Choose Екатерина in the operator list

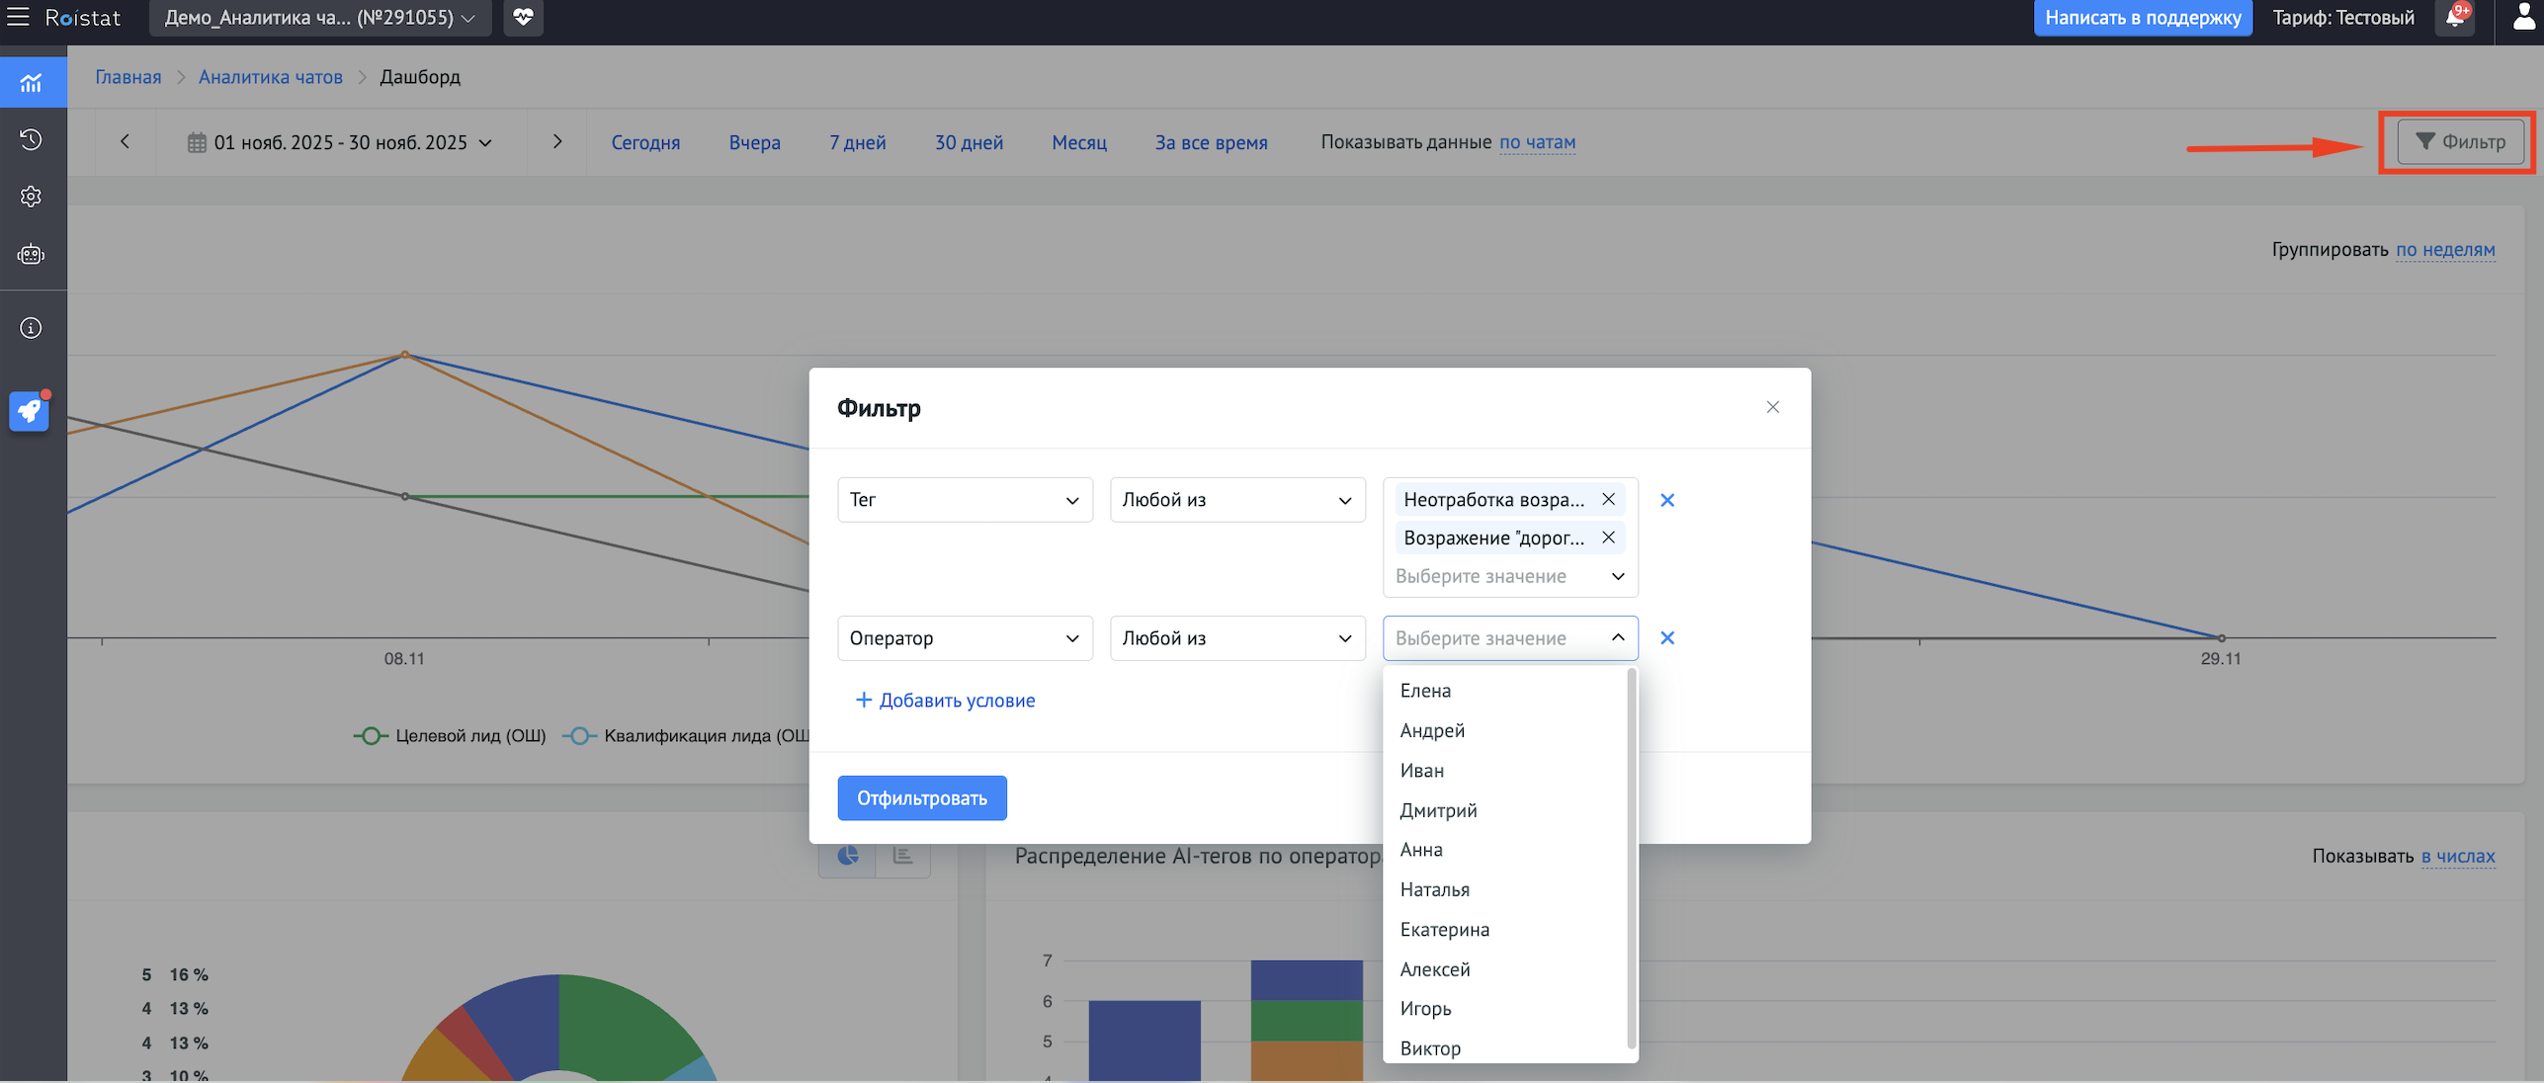pyautogui.click(x=1444, y=930)
